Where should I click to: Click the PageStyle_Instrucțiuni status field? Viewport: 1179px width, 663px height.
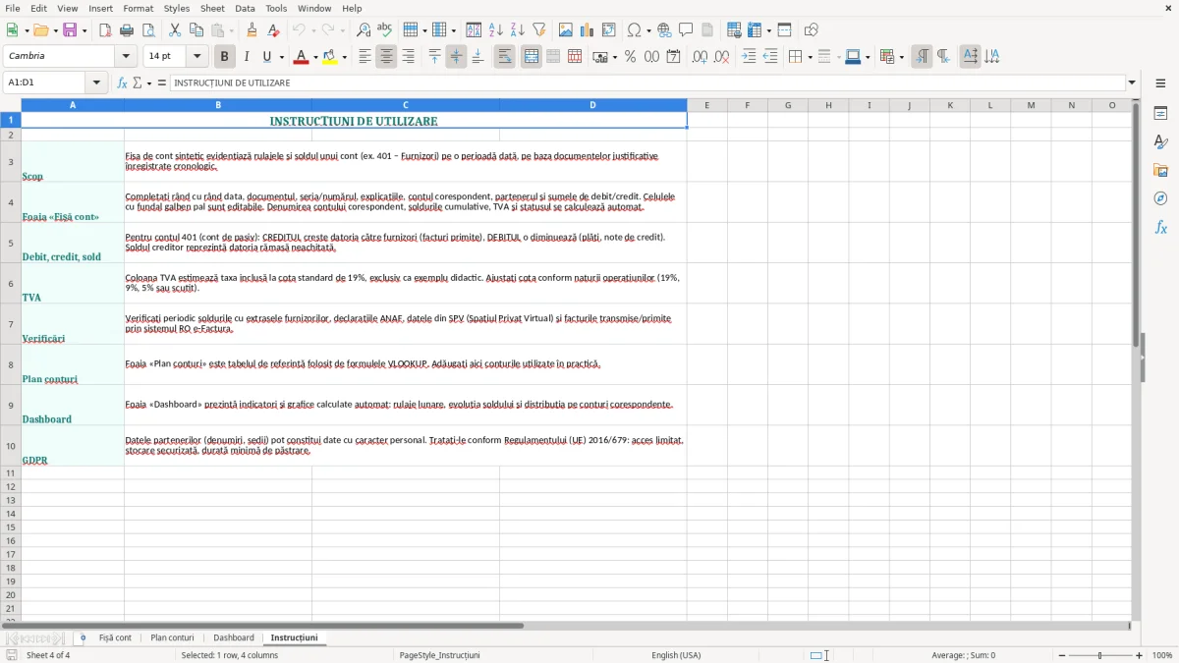pyautogui.click(x=440, y=655)
